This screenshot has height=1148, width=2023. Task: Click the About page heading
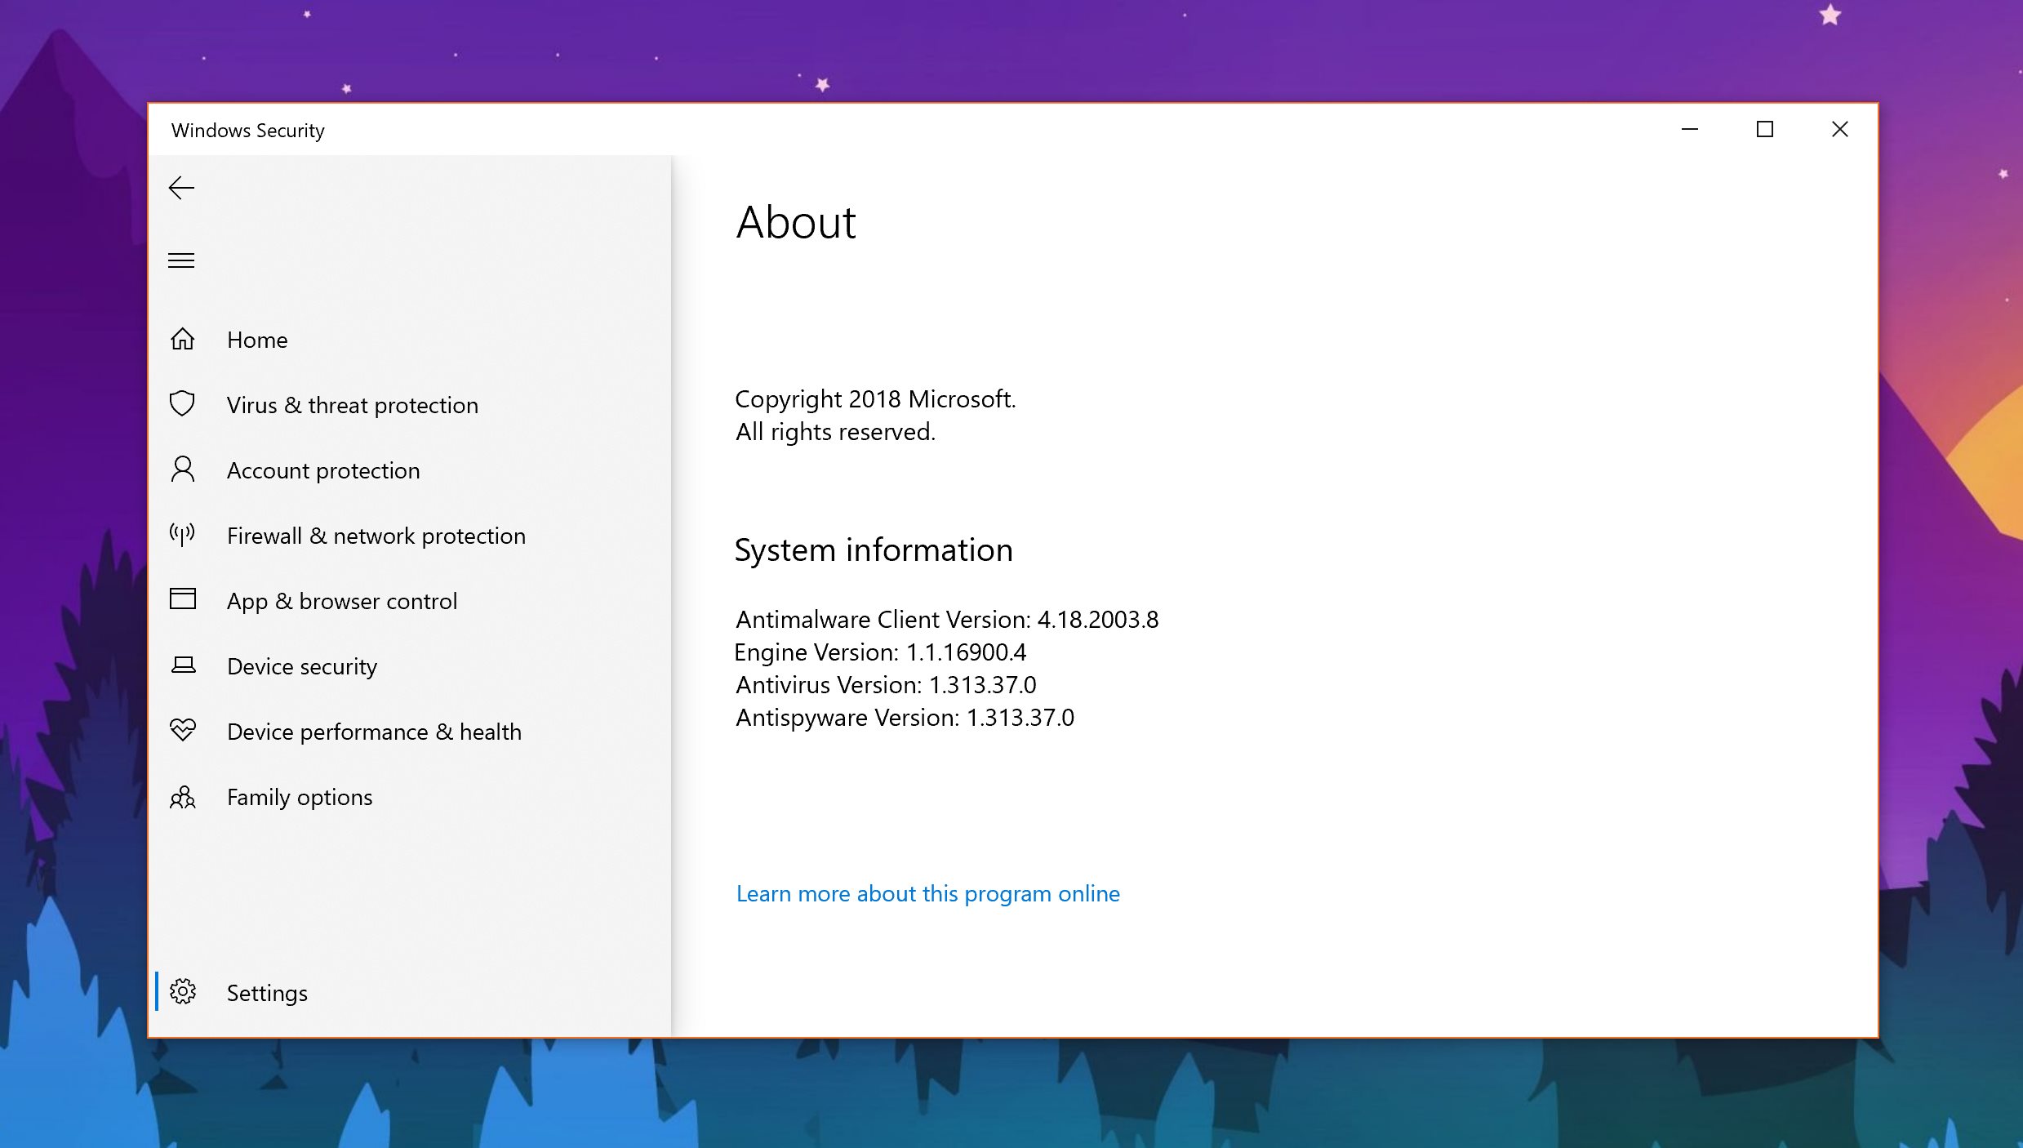(796, 222)
